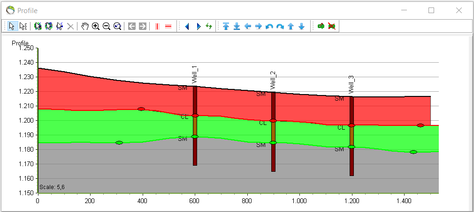Screen dimensions: 474x212
Task: Click the CL label at Well_1
Action: [x=185, y=117]
